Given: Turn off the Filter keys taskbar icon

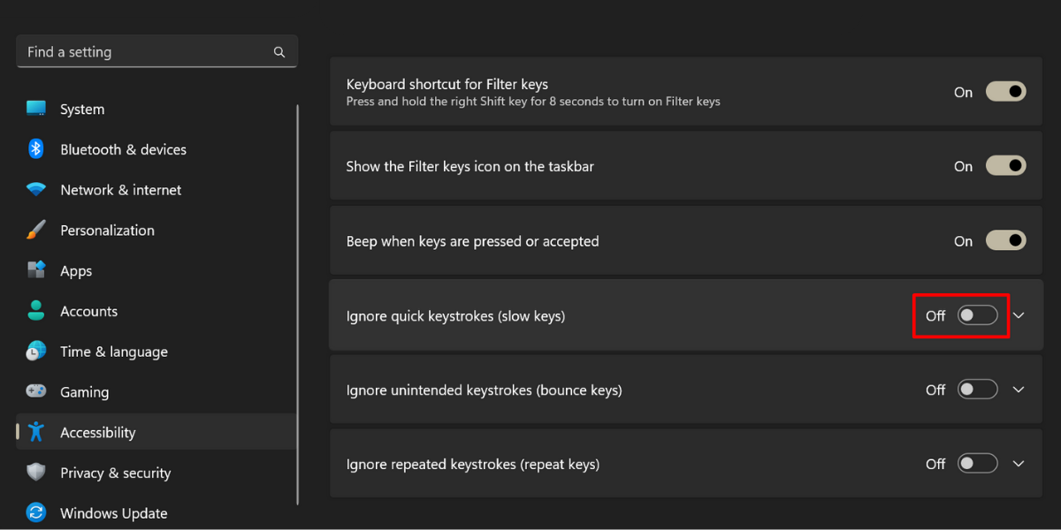Looking at the screenshot, I should 1005,165.
